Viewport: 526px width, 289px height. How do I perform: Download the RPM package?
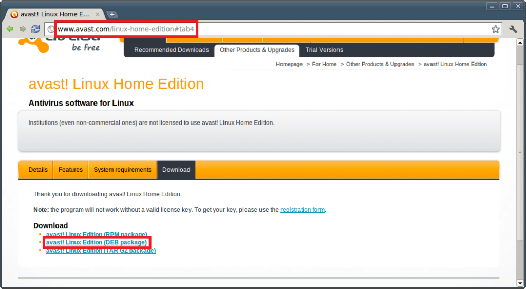click(97, 234)
